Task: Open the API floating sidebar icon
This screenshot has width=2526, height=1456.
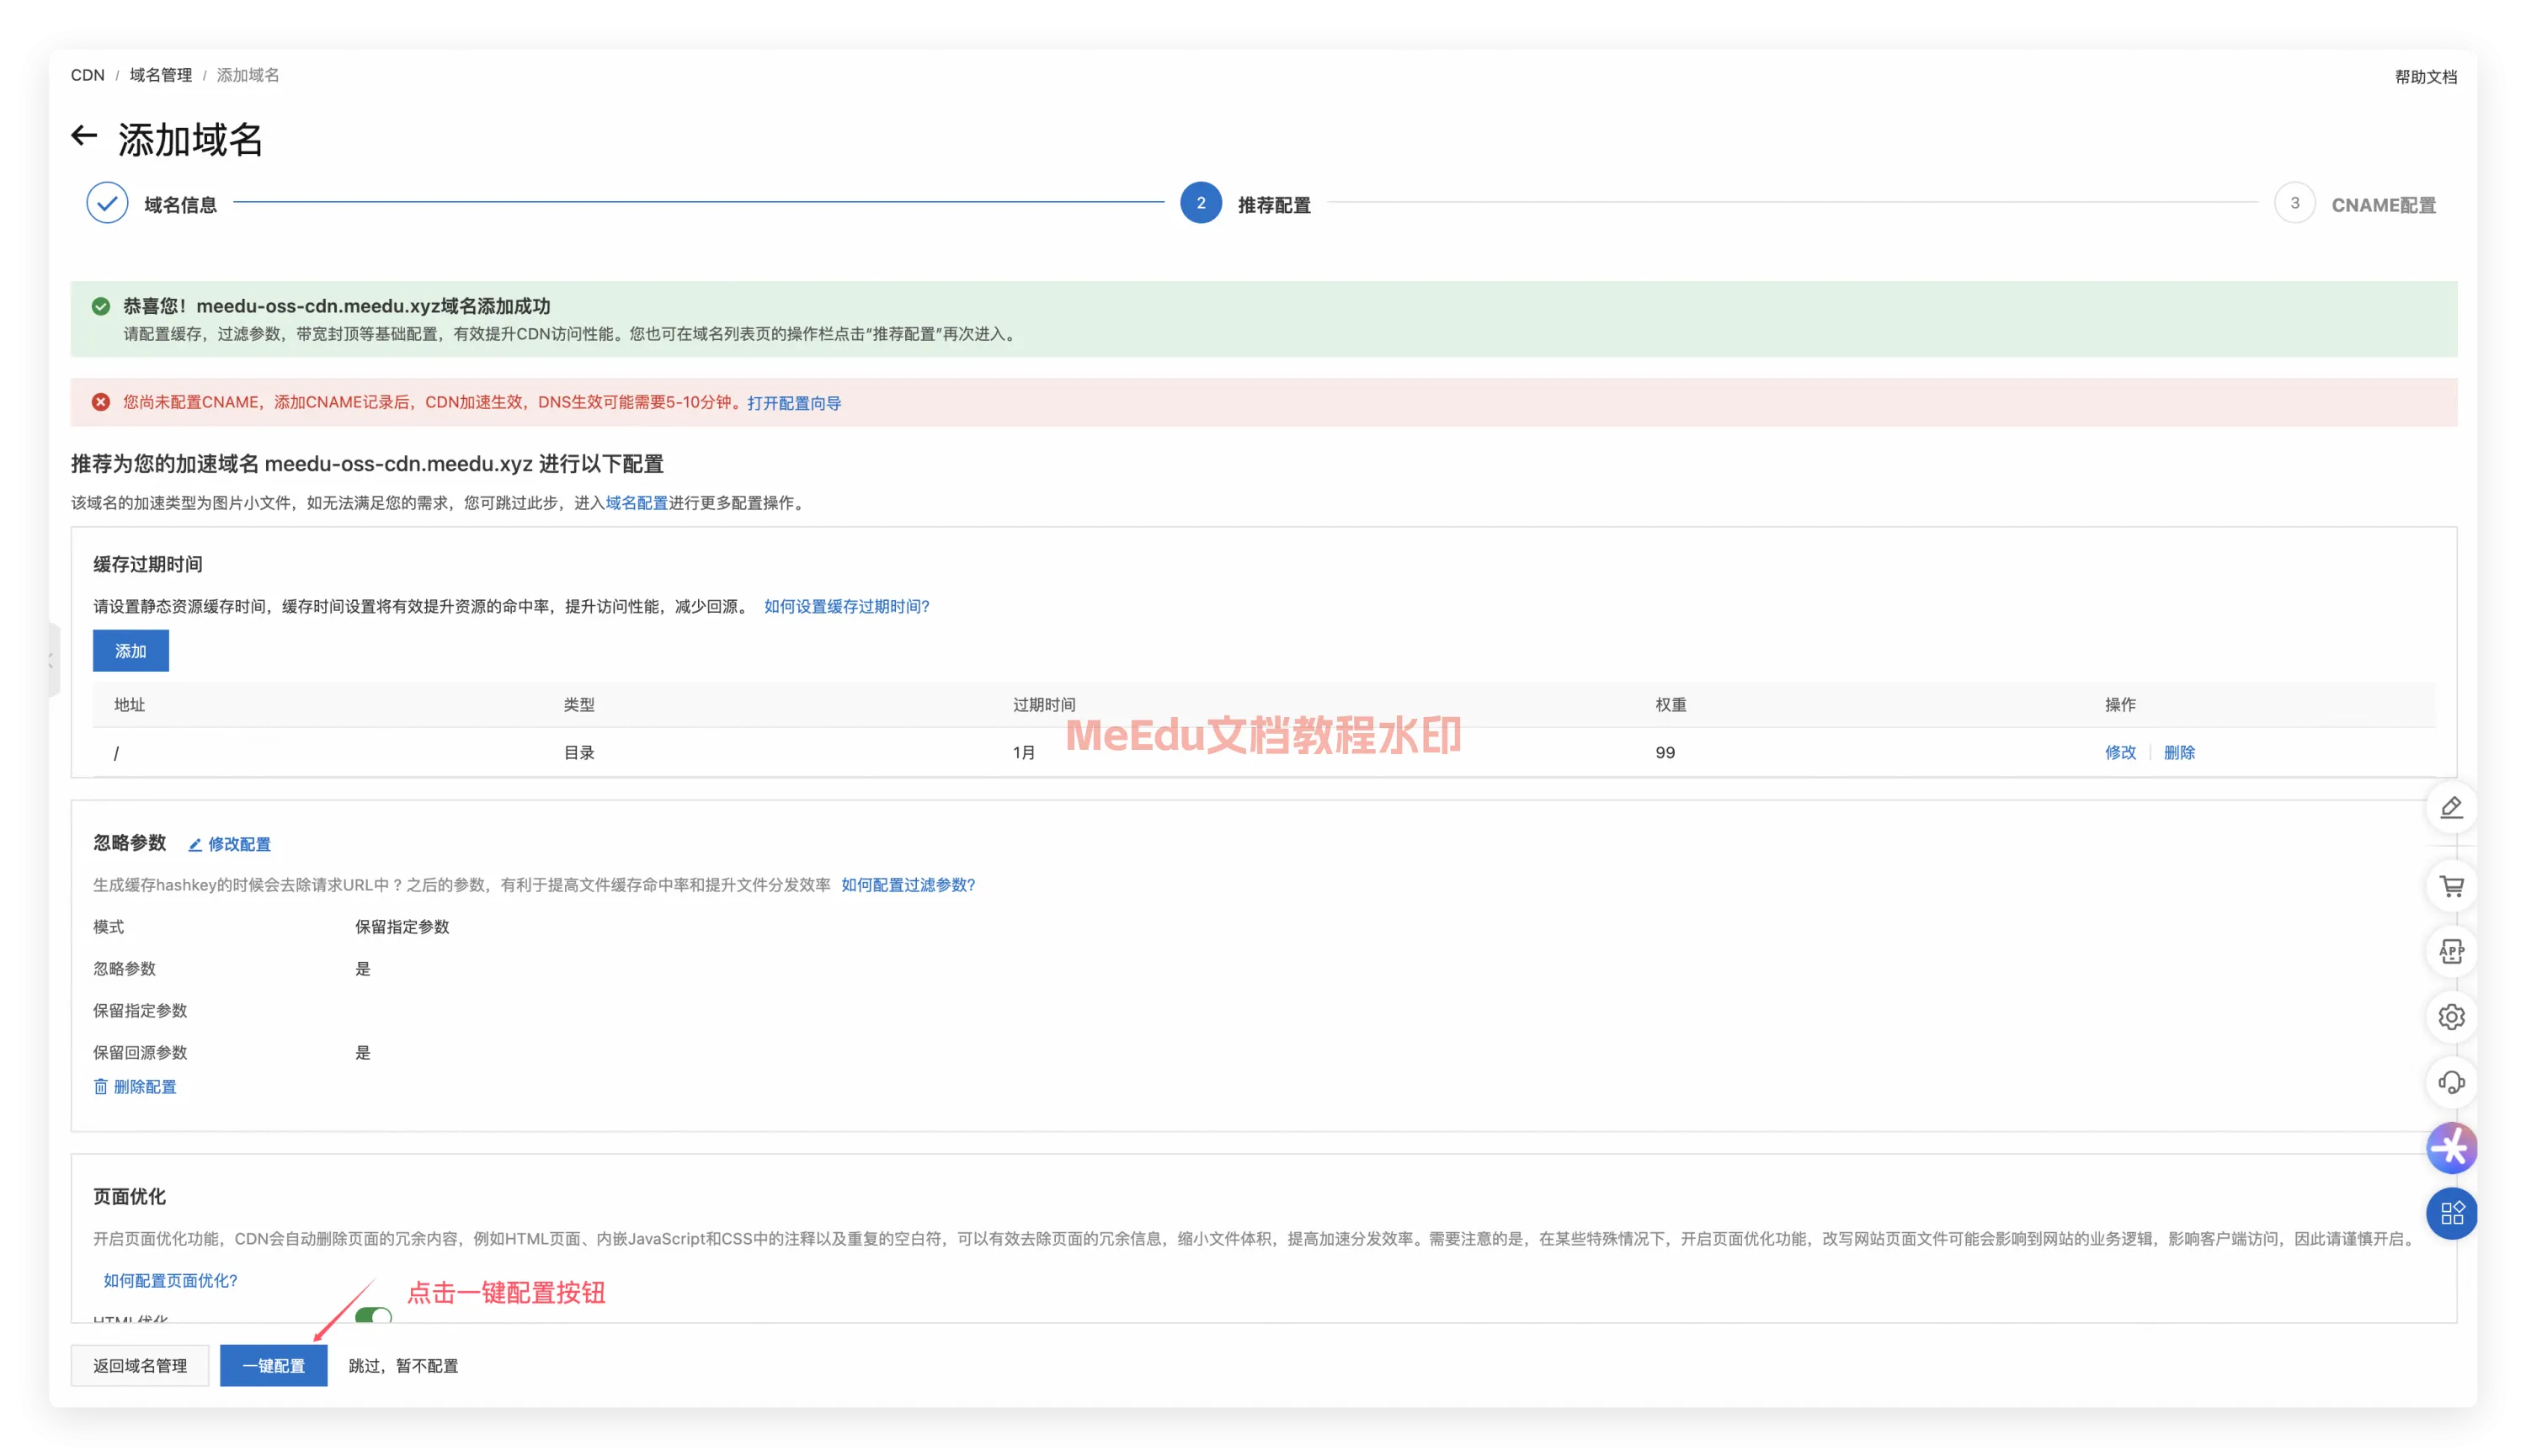Action: pos(2450,951)
